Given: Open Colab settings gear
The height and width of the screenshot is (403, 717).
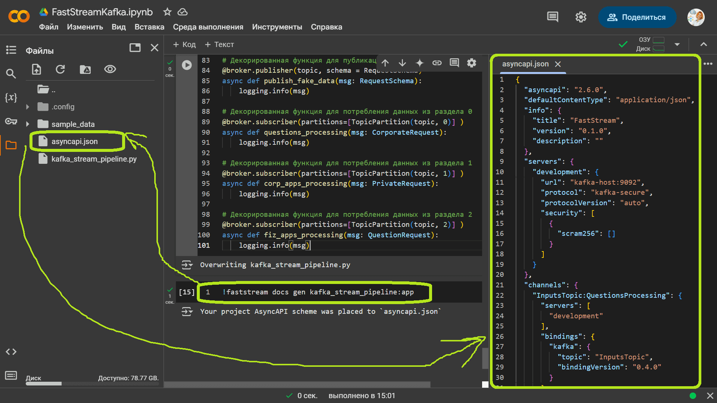Looking at the screenshot, I should 581,17.
